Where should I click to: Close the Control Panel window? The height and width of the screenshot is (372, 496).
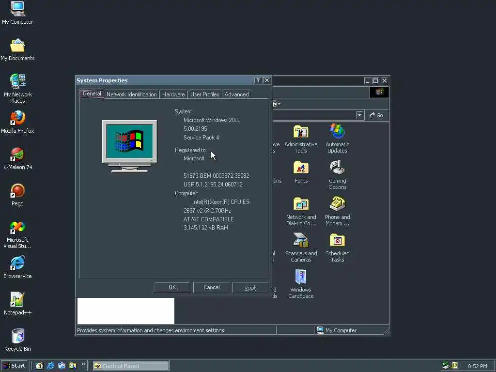384,81
